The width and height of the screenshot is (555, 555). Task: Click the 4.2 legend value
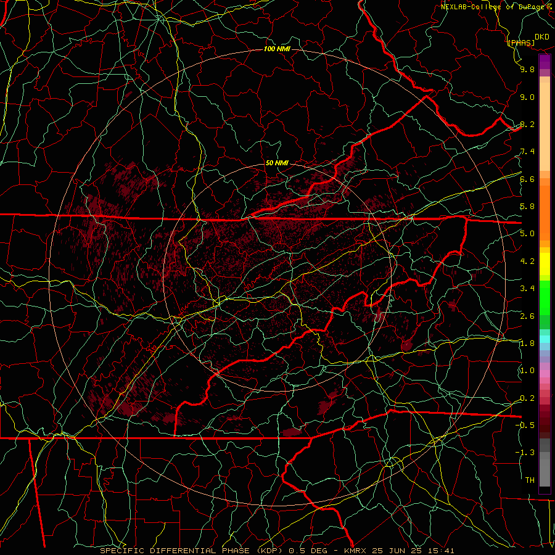point(527,261)
